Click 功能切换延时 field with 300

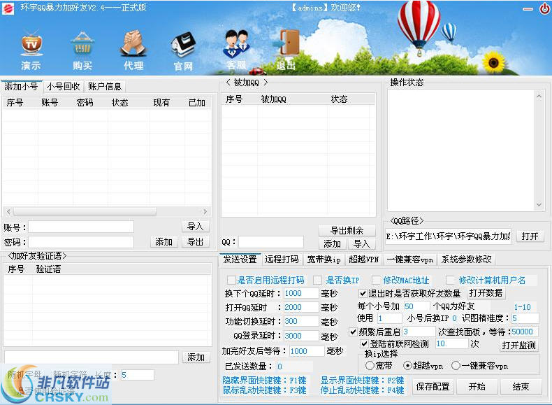(301, 322)
